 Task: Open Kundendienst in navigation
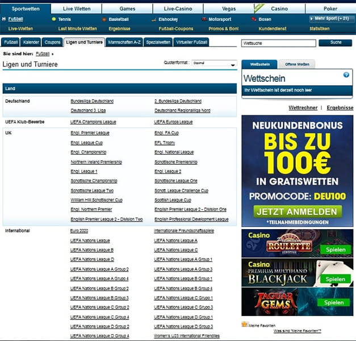273,28
